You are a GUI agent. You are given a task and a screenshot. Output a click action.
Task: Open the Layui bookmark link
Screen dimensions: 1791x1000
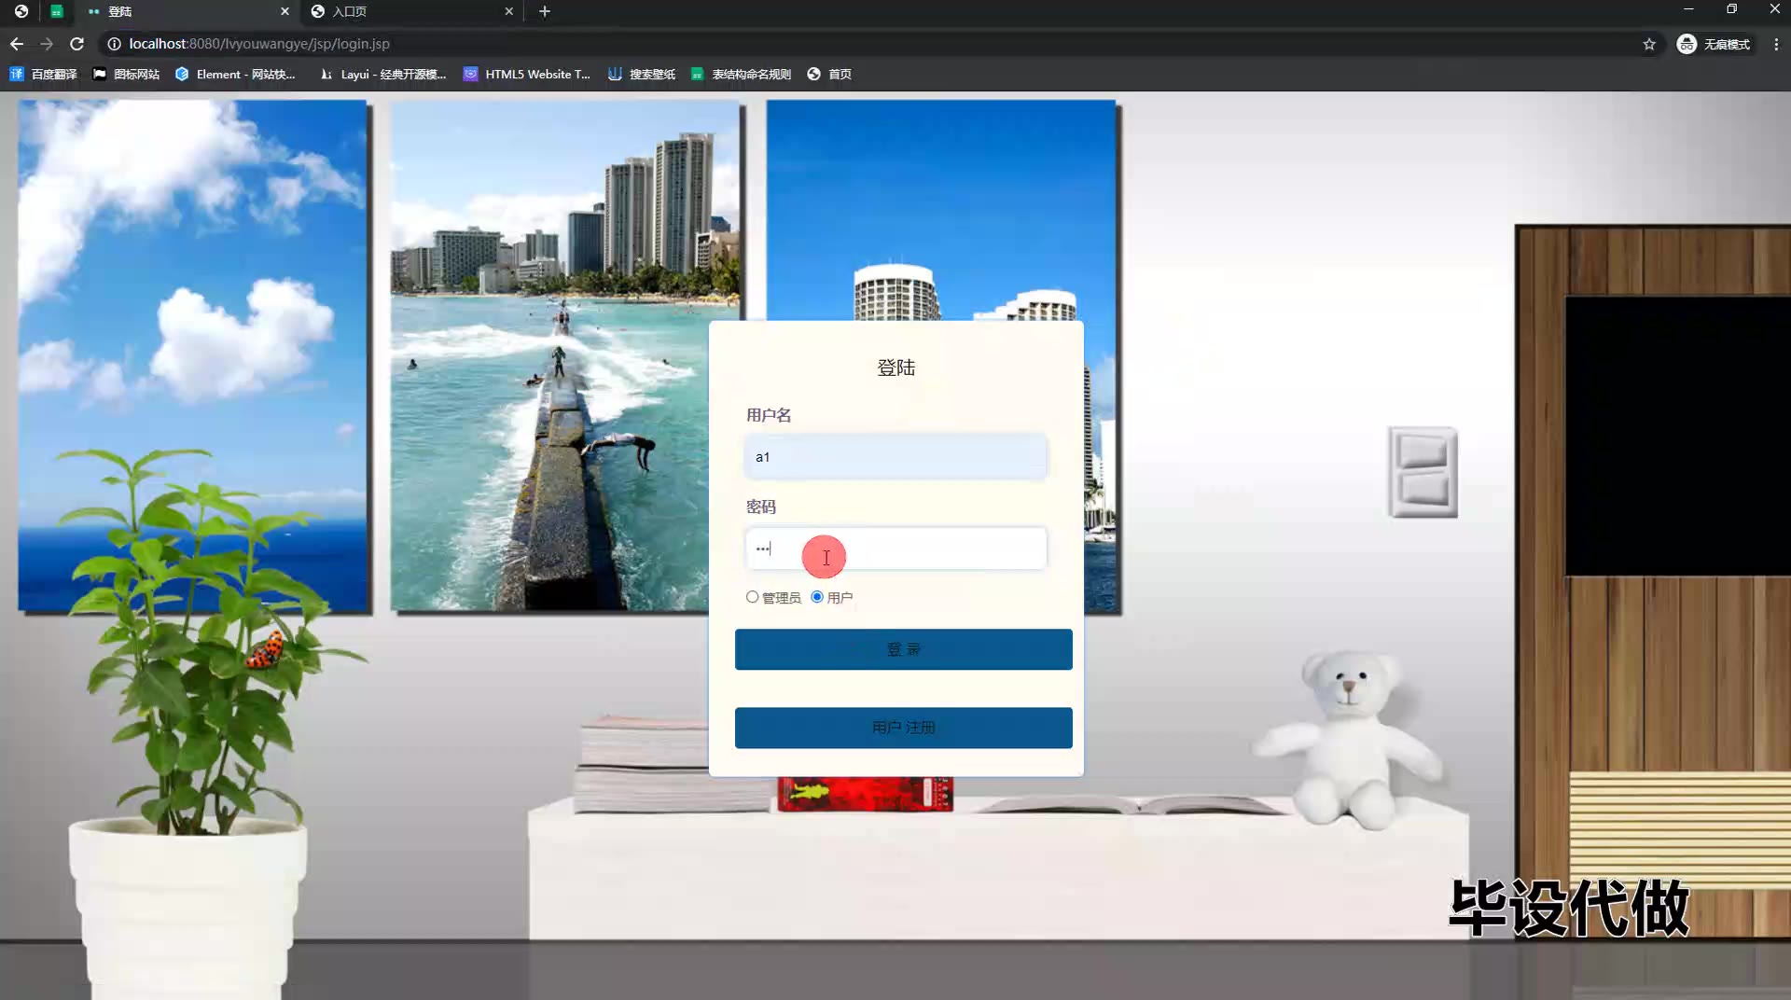[x=382, y=74]
